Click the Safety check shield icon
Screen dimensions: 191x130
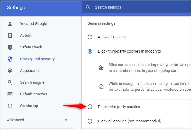click(x=10, y=47)
